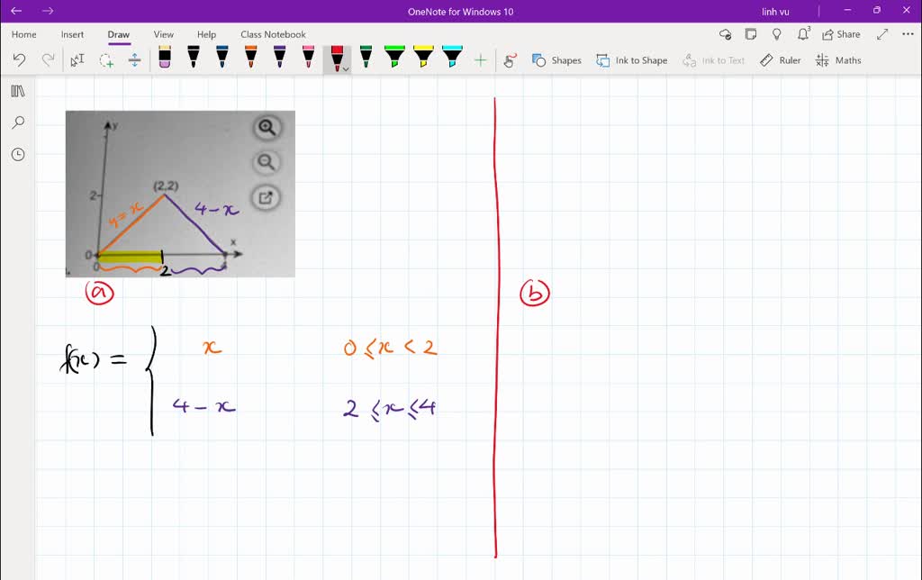Switch to the Insert tab
Viewport: 922px width, 580px height.
point(72,34)
